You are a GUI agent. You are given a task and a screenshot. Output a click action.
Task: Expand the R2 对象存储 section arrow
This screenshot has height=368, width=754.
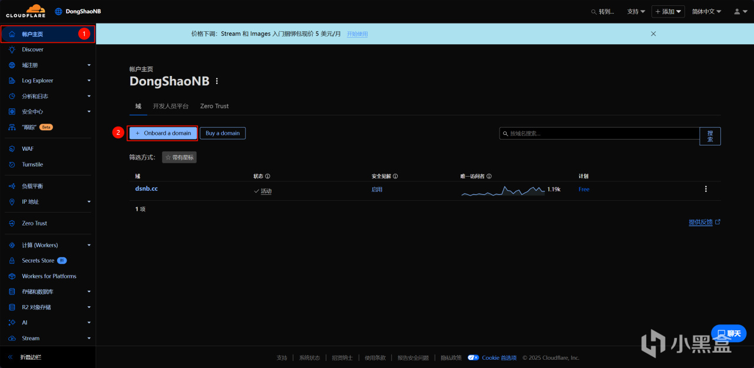pyautogui.click(x=89, y=307)
